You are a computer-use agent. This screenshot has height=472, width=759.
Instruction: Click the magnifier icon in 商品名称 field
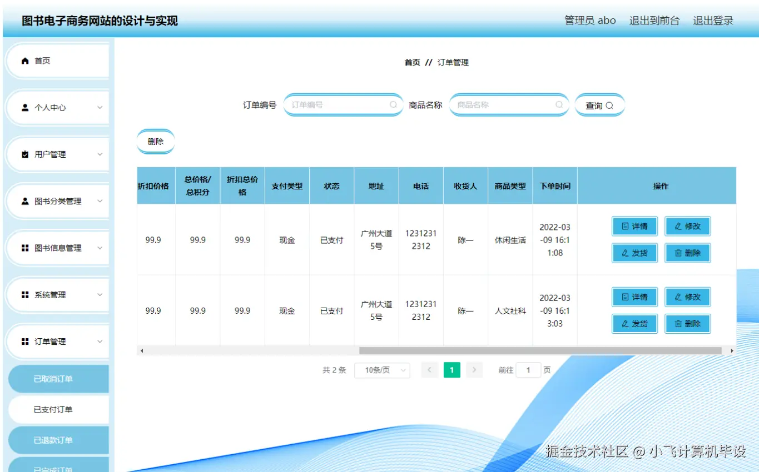[x=559, y=104]
